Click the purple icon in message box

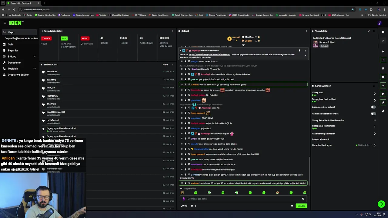[184, 199]
